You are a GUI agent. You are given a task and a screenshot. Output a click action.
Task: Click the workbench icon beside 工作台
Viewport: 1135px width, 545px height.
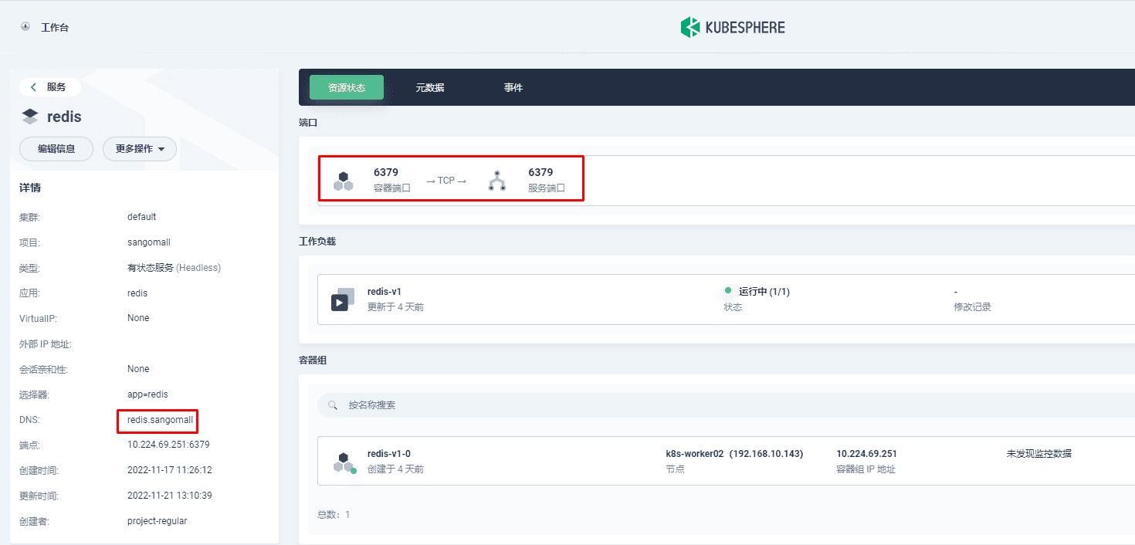click(25, 27)
